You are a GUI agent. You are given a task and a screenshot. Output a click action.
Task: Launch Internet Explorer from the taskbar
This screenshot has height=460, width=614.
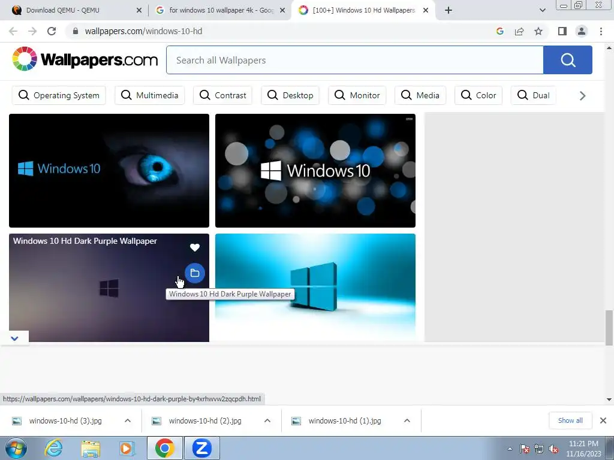point(53,448)
